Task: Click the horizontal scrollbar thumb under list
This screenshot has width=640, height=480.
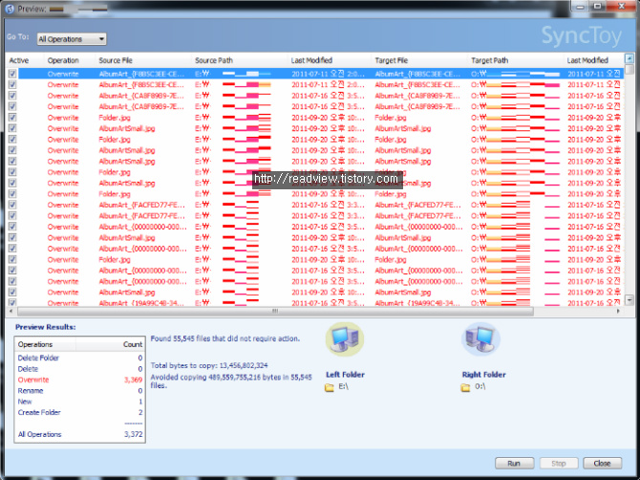Action: 275,312
